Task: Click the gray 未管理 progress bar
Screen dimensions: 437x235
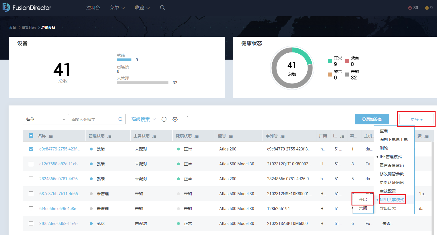Action: [x=143, y=83]
